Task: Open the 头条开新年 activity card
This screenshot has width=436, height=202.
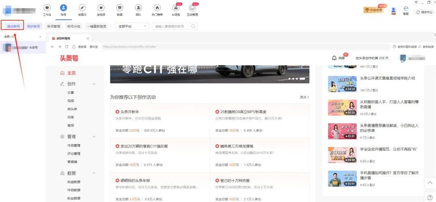Action: pos(160,121)
